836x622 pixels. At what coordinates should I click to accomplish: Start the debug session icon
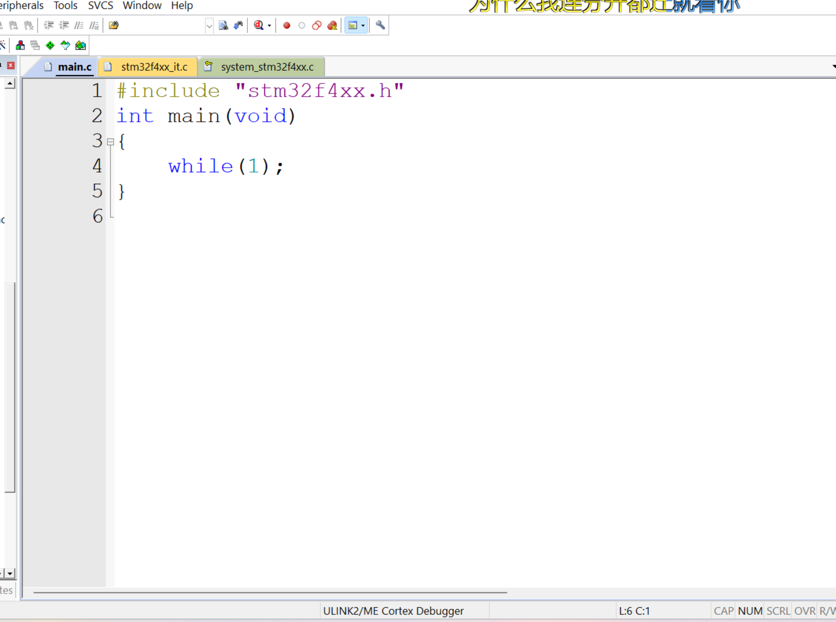click(x=259, y=26)
